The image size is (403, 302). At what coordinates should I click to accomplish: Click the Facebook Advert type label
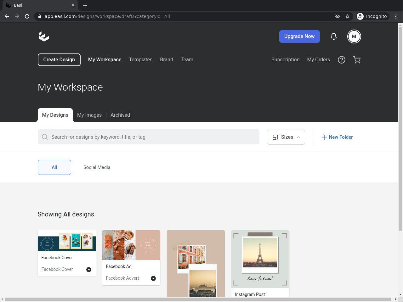tap(122, 278)
